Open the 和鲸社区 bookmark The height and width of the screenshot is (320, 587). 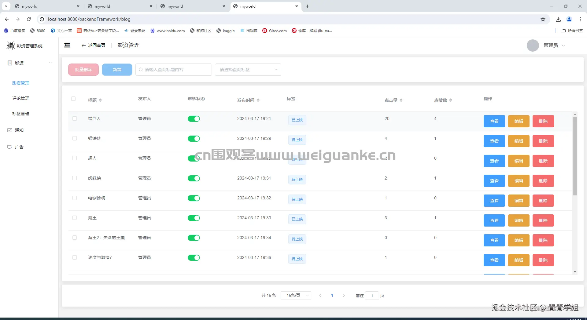[201, 31]
